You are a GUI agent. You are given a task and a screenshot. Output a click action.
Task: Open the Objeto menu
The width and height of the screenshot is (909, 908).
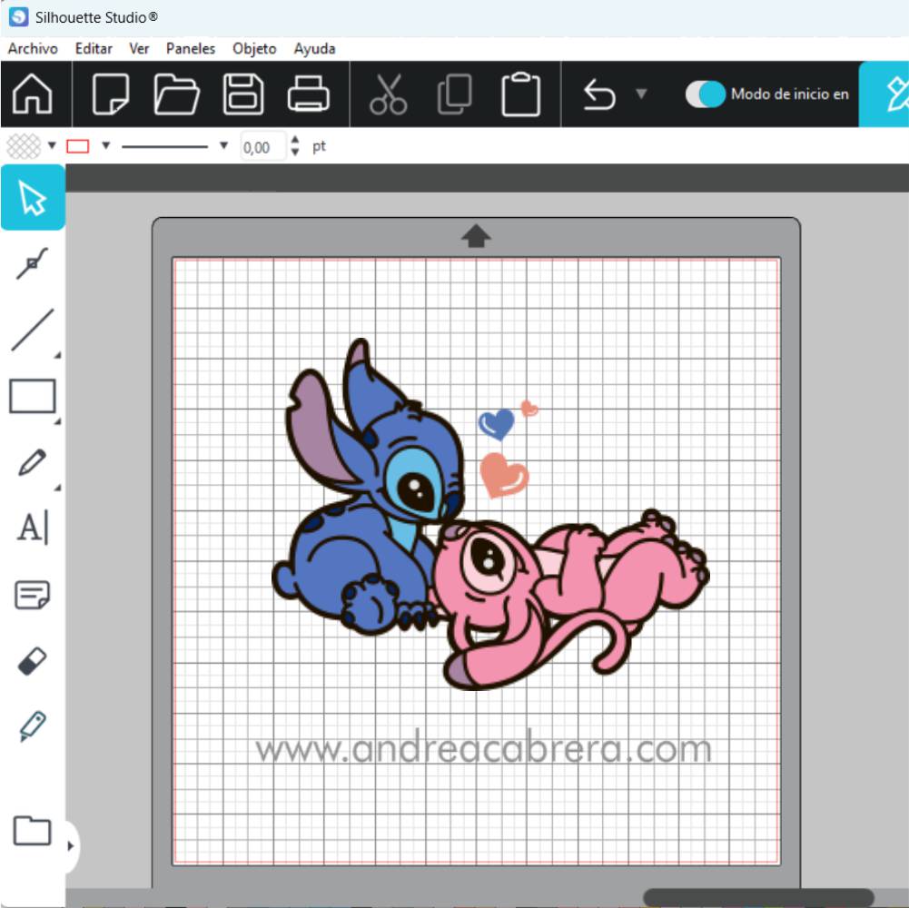254,49
